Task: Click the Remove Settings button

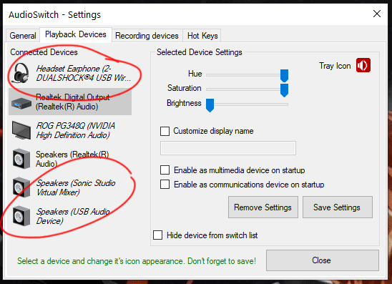Action: point(263,207)
